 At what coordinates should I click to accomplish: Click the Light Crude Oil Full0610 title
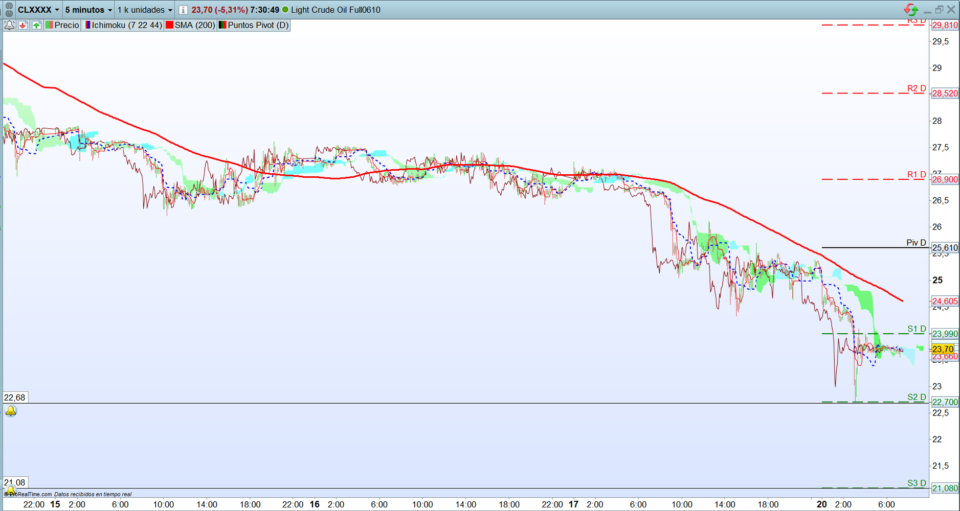click(x=336, y=10)
